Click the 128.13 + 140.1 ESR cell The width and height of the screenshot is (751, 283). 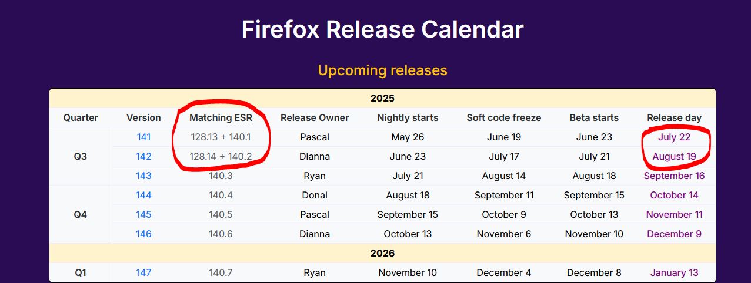pos(221,137)
